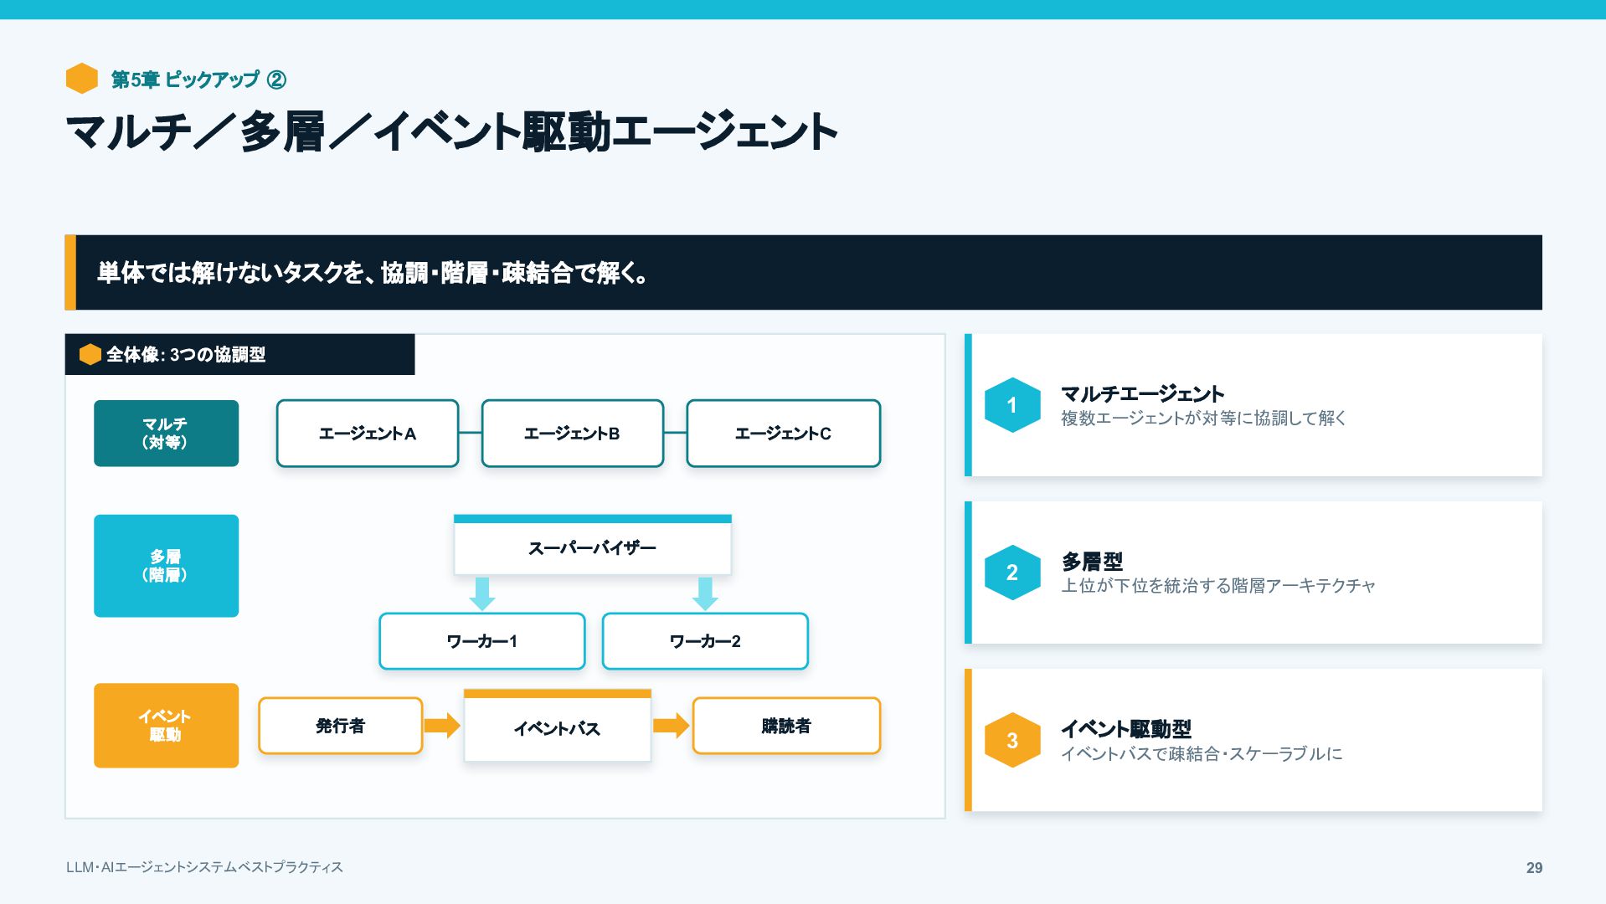Click the マルチエージェント card heading
Viewport: 1606px width, 904px height.
point(1142,394)
